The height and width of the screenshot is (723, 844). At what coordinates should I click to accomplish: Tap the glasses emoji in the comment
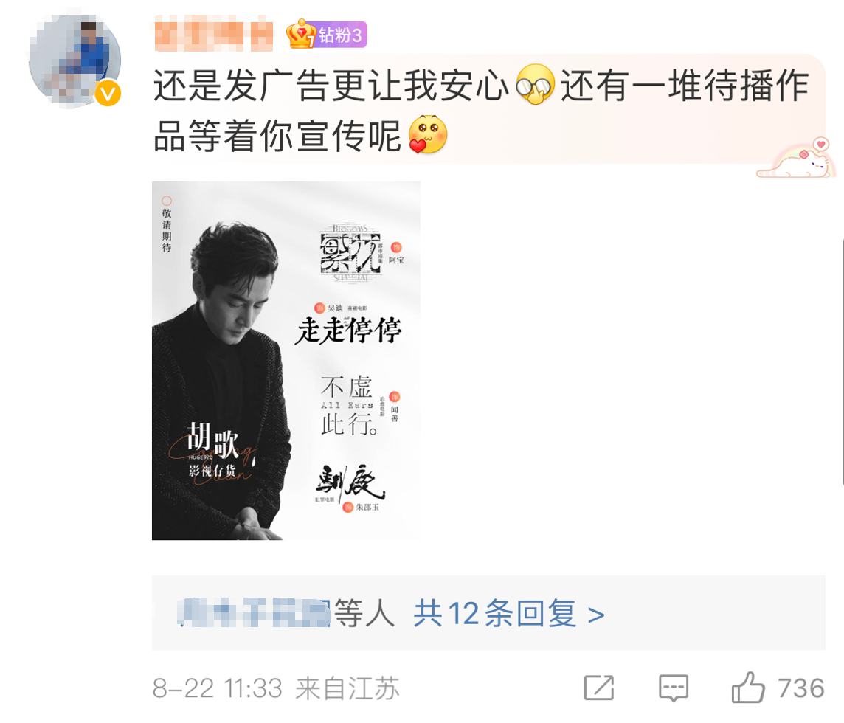point(535,85)
